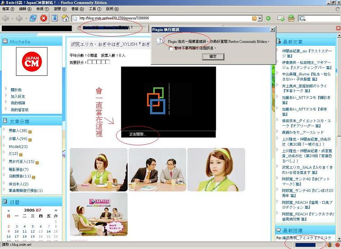This screenshot has width=341, height=249.
Task: Click the new tab toolbar icon
Action: point(281,18)
